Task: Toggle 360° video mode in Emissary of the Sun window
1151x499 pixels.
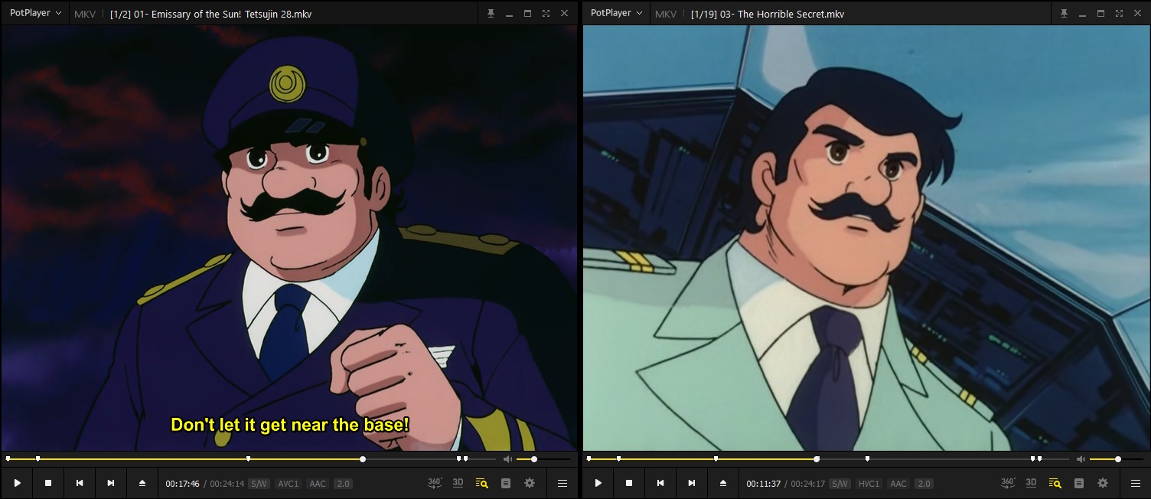Action: 435,483
